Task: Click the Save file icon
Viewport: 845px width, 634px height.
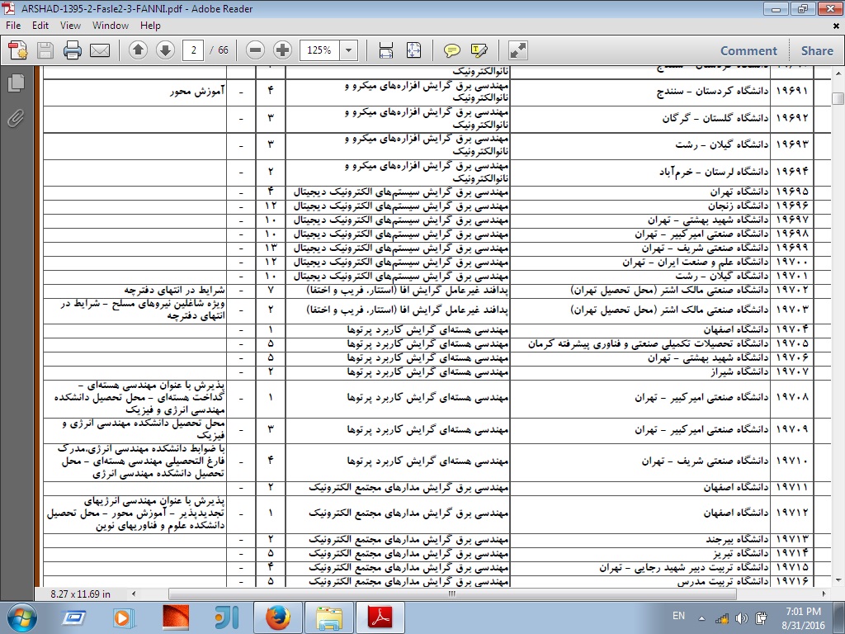Action: 45,50
